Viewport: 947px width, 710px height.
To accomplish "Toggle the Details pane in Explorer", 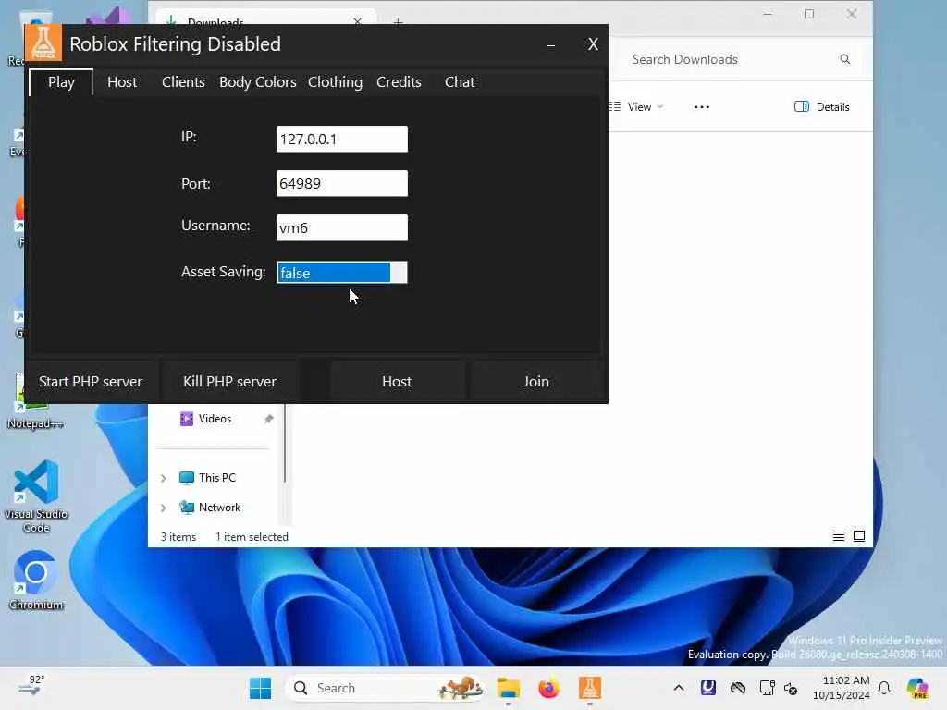I will pyautogui.click(x=822, y=107).
